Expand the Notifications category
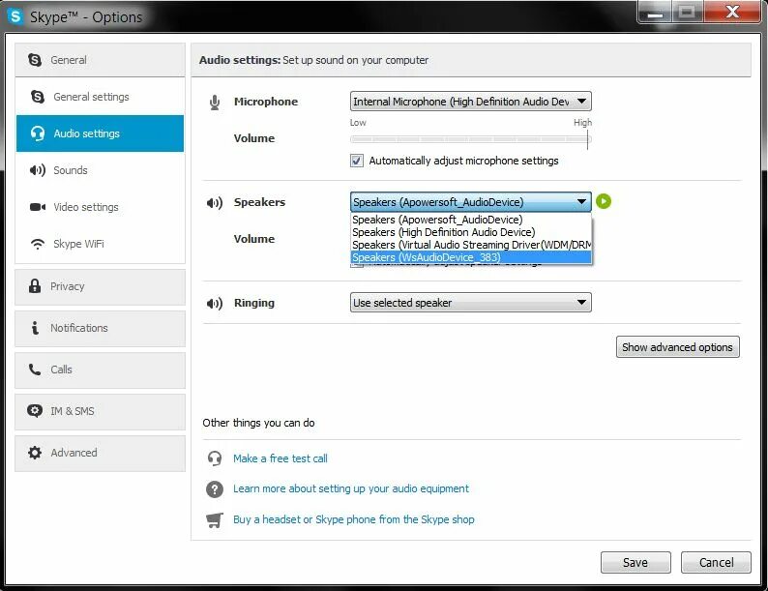This screenshot has width=768, height=591. pyautogui.click(x=100, y=328)
